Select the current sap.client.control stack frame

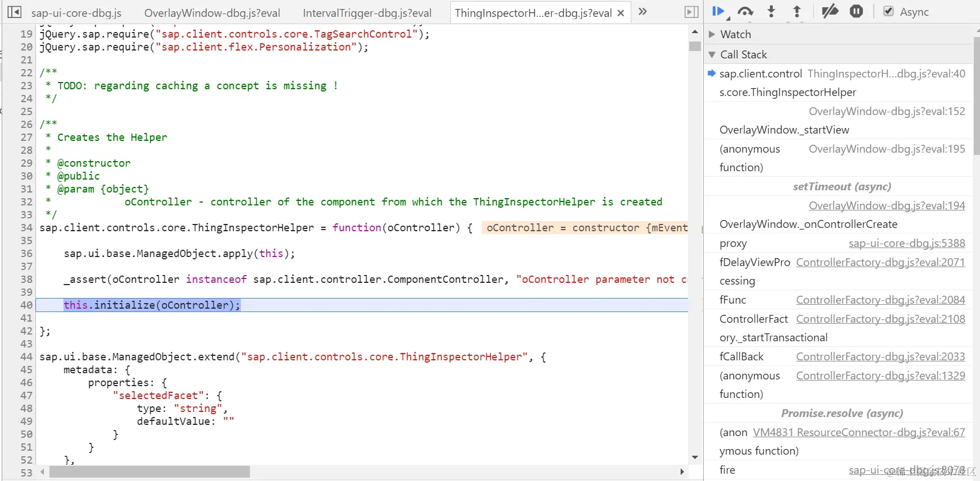coord(838,83)
